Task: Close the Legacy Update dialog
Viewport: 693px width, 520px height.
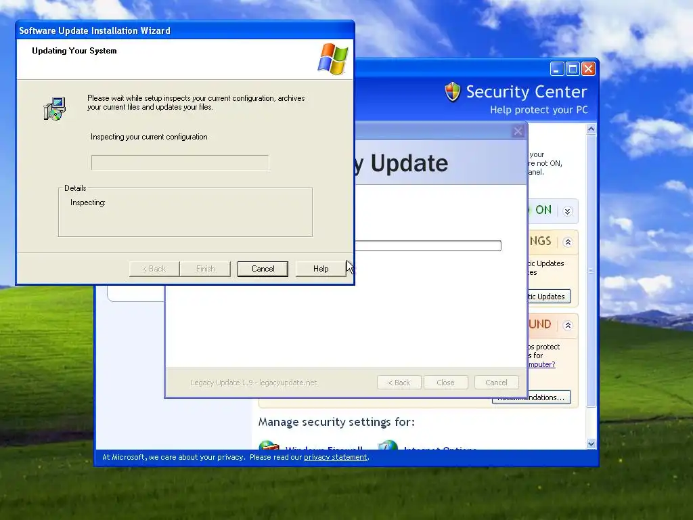Action: click(x=518, y=131)
